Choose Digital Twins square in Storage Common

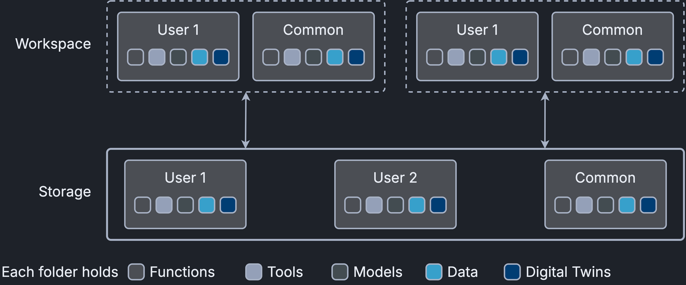click(648, 205)
